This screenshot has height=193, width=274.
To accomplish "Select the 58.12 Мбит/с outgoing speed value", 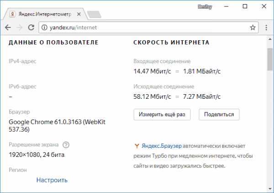I will pyautogui.click(x=152, y=96).
